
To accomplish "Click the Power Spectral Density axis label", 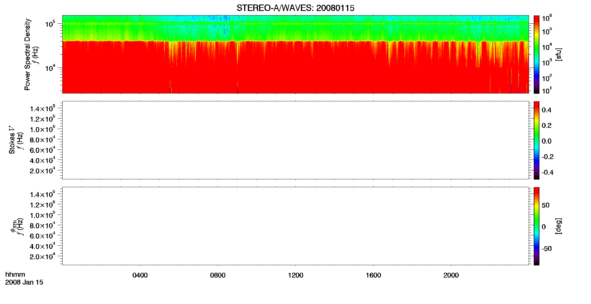I will (x=27, y=54).
